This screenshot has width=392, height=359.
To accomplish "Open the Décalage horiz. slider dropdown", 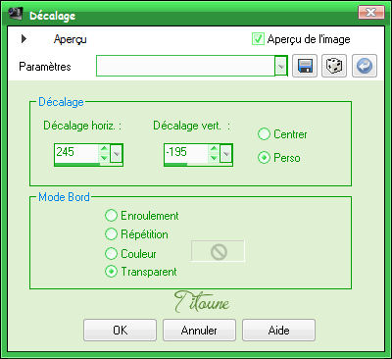I will point(117,153).
